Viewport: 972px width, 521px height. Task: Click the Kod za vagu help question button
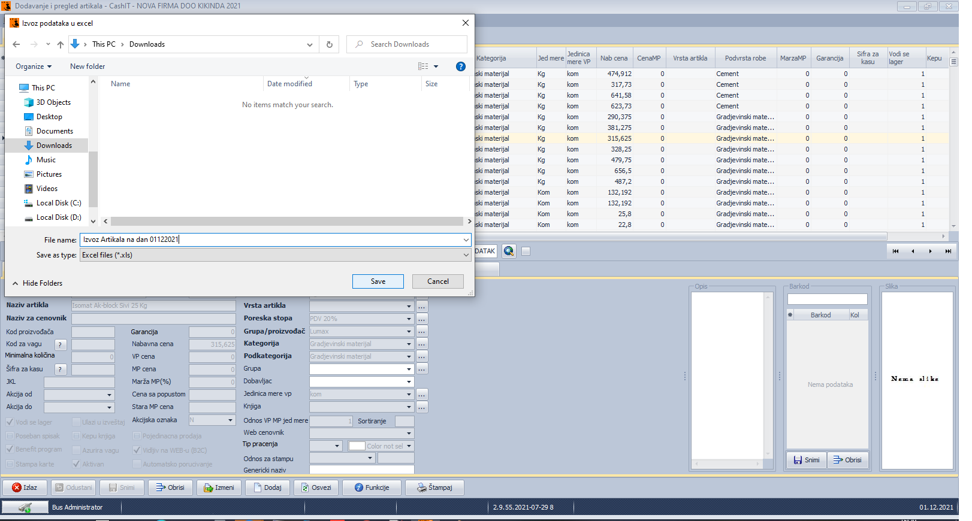tap(61, 345)
